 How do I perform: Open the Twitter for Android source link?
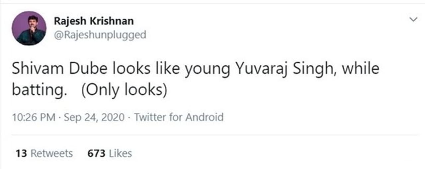click(x=179, y=117)
